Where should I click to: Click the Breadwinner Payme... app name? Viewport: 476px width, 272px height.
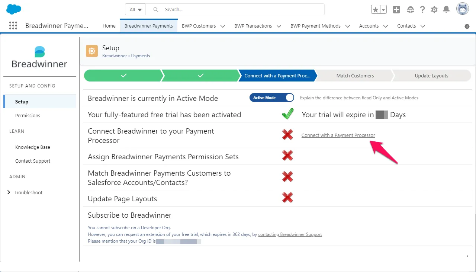[x=57, y=26]
